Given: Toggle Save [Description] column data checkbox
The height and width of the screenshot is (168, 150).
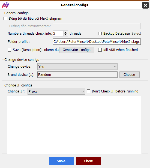Looking at the screenshot, I should tap(9, 50).
